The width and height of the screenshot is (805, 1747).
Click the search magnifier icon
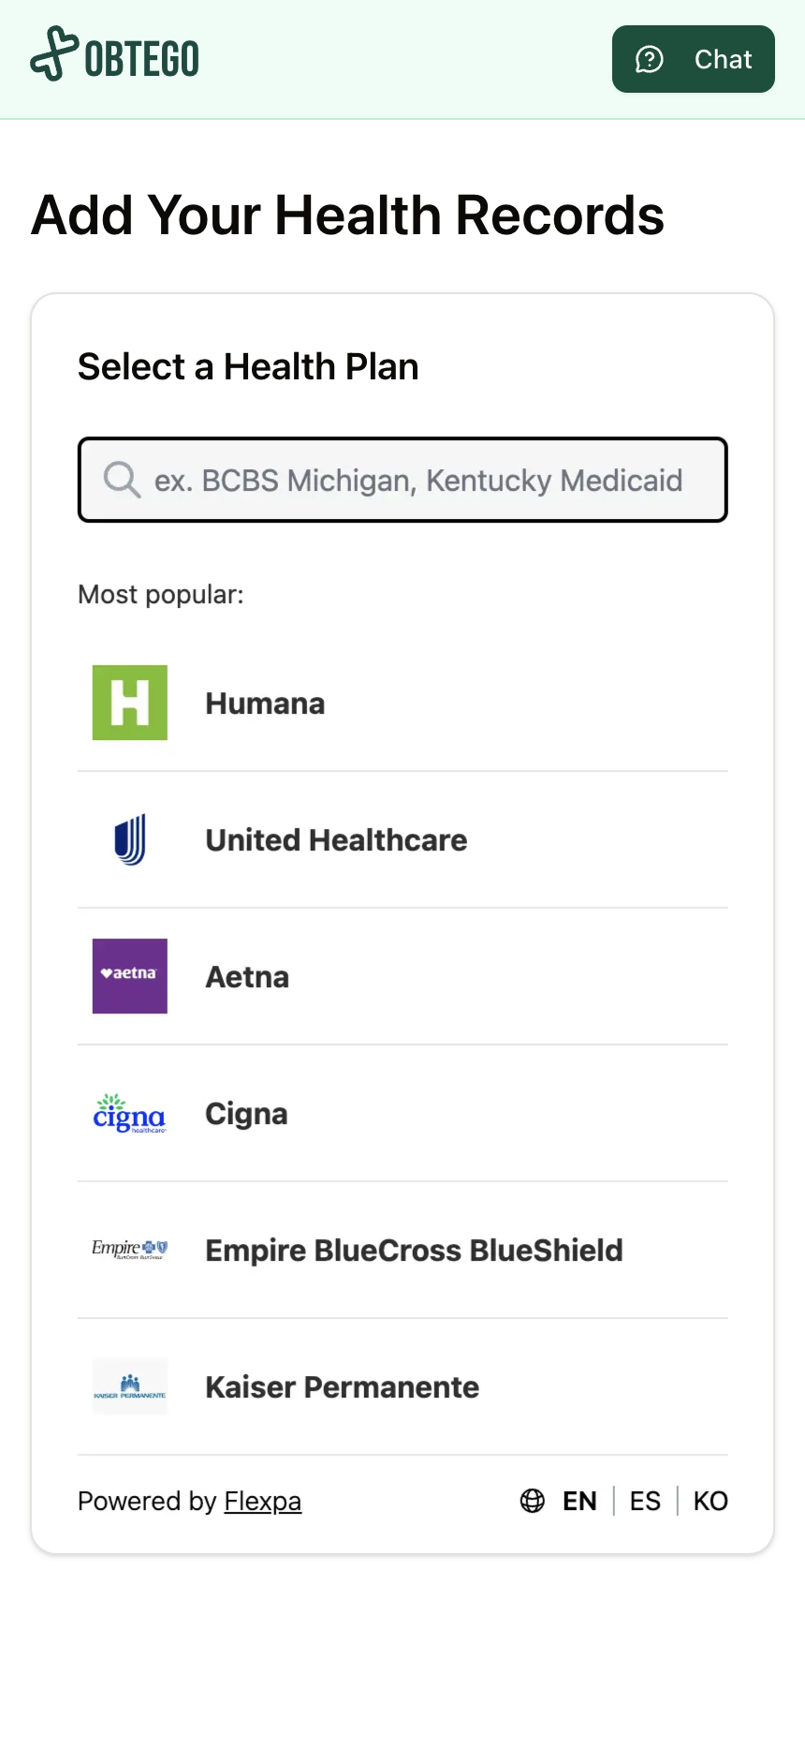(122, 480)
